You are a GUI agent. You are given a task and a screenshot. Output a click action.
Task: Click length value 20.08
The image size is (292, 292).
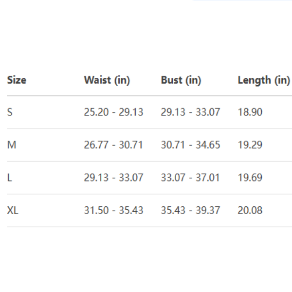tap(250, 211)
